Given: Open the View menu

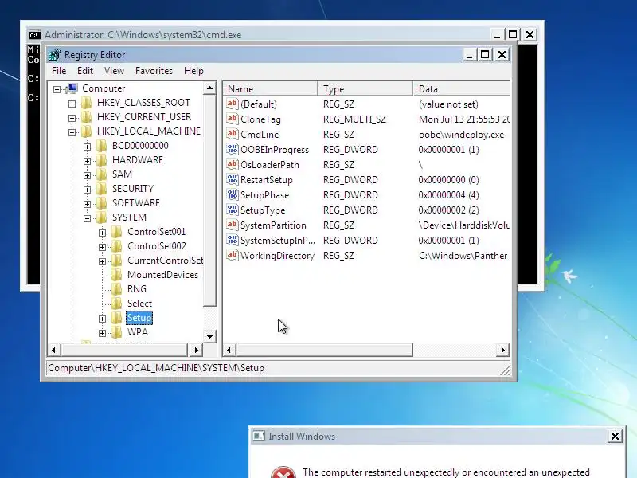Looking at the screenshot, I should click(x=114, y=71).
